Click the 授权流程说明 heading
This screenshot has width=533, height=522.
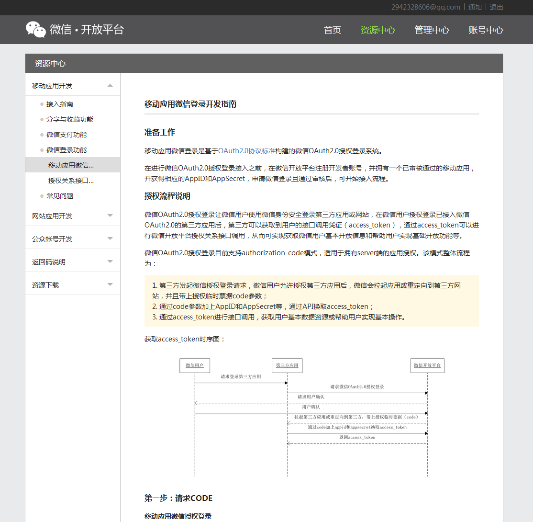tap(167, 196)
